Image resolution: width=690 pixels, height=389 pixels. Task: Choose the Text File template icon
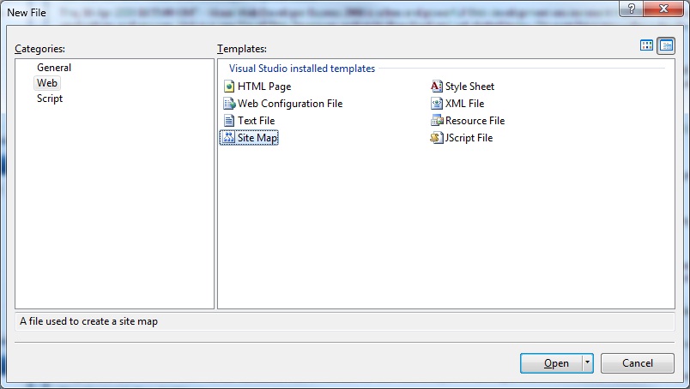click(229, 121)
